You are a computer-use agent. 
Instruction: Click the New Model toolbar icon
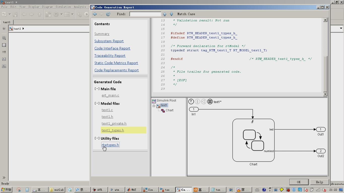pyautogui.click(x=4, y=14)
